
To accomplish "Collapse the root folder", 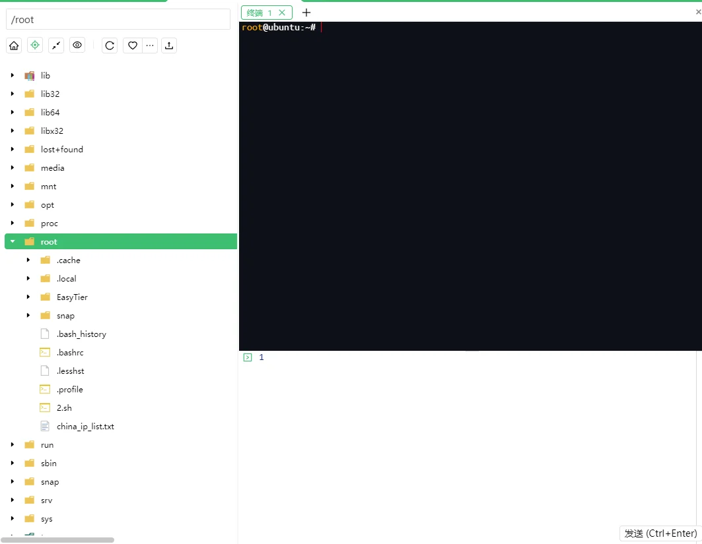I will pos(13,242).
